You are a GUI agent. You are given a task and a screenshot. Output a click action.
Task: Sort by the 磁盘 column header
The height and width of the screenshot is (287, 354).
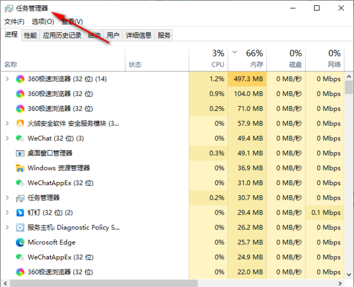286,60
